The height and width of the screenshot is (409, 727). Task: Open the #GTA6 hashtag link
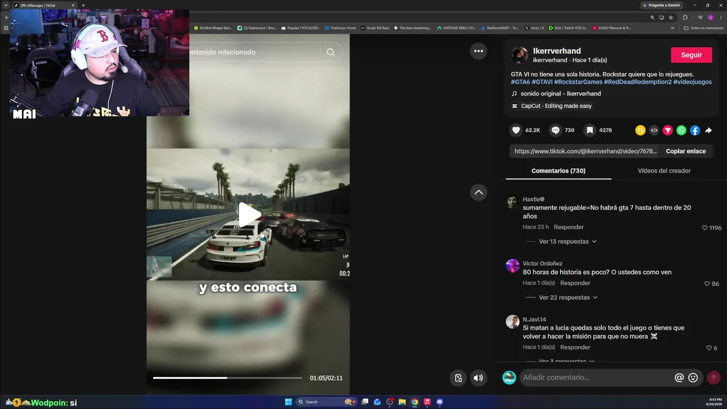(x=520, y=82)
